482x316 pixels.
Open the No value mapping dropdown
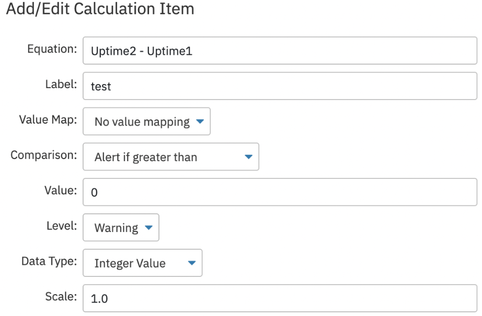[x=146, y=121]
